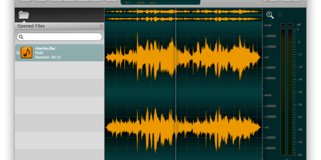Click the grip handle beside the zoom magnifier
Image resolution: width=321 pixels, height=160 pixels.
click(x=280, y=15)
